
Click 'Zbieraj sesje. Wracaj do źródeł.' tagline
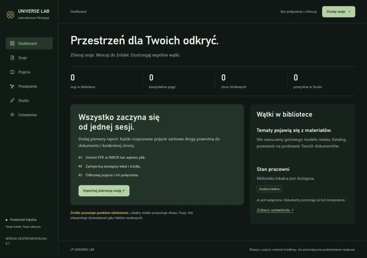tap(125, 55)
